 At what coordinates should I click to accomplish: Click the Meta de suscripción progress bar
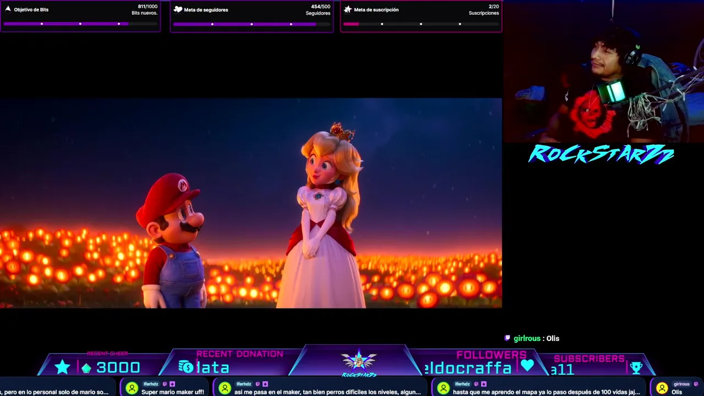click(x=421, y=24)
